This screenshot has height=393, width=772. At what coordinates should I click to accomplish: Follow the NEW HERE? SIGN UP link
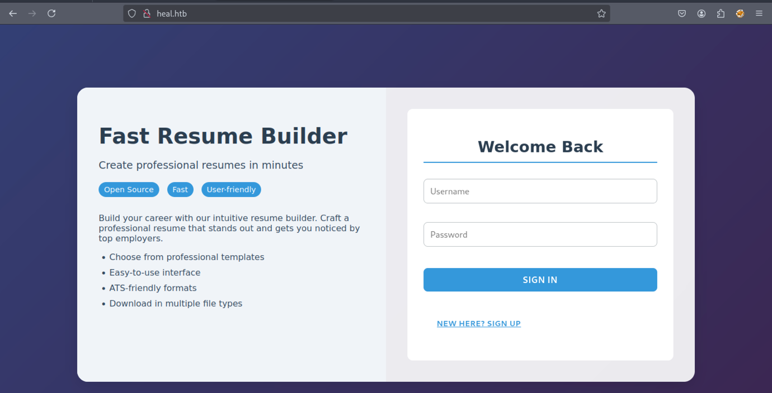point(478,324)
